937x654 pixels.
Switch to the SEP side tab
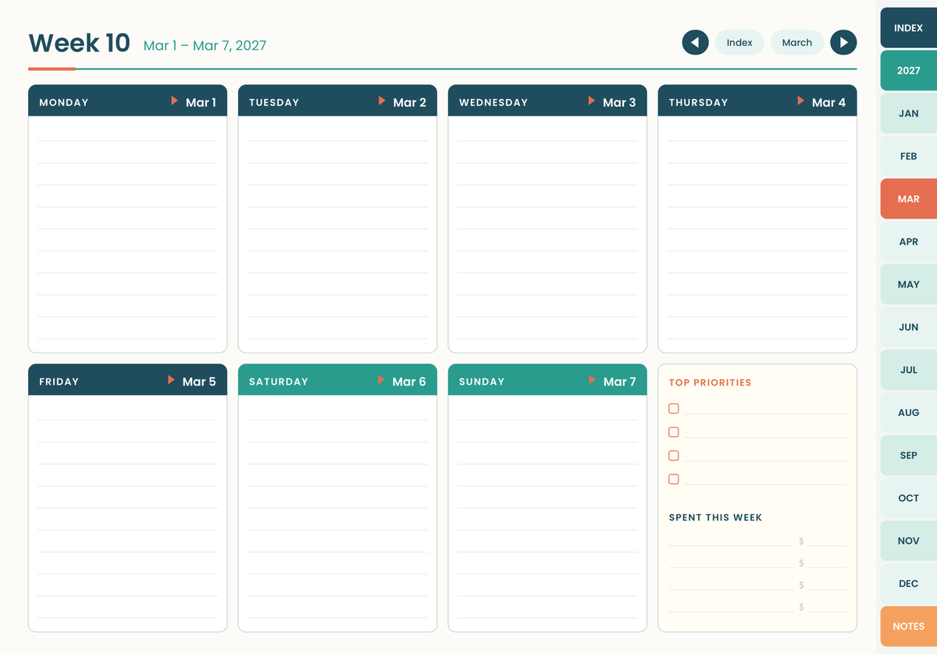(x=909, y=455)
